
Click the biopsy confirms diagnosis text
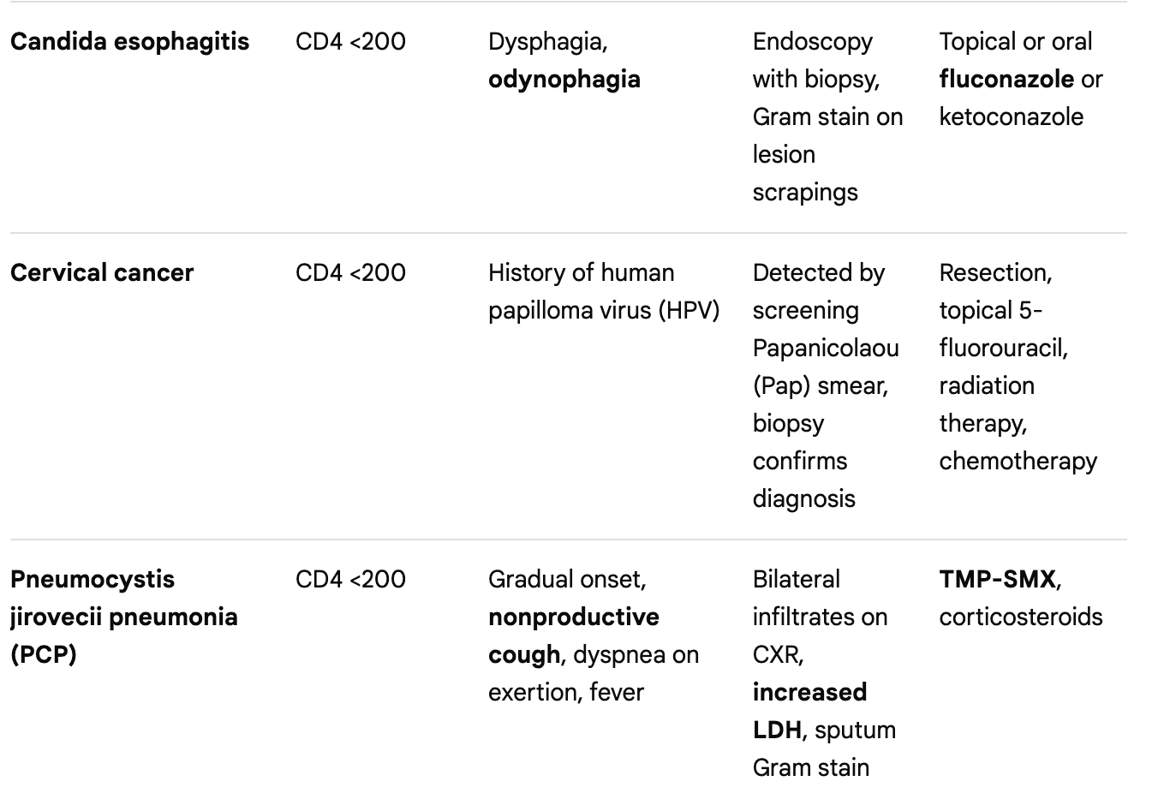click(x=803, y=461)
